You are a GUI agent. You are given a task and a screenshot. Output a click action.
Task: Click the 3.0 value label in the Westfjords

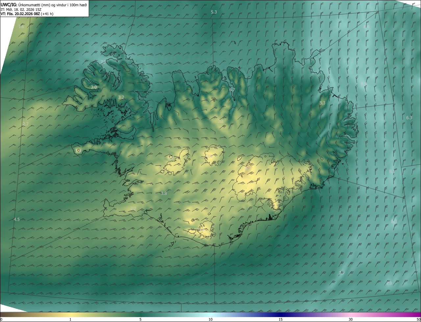94,87
